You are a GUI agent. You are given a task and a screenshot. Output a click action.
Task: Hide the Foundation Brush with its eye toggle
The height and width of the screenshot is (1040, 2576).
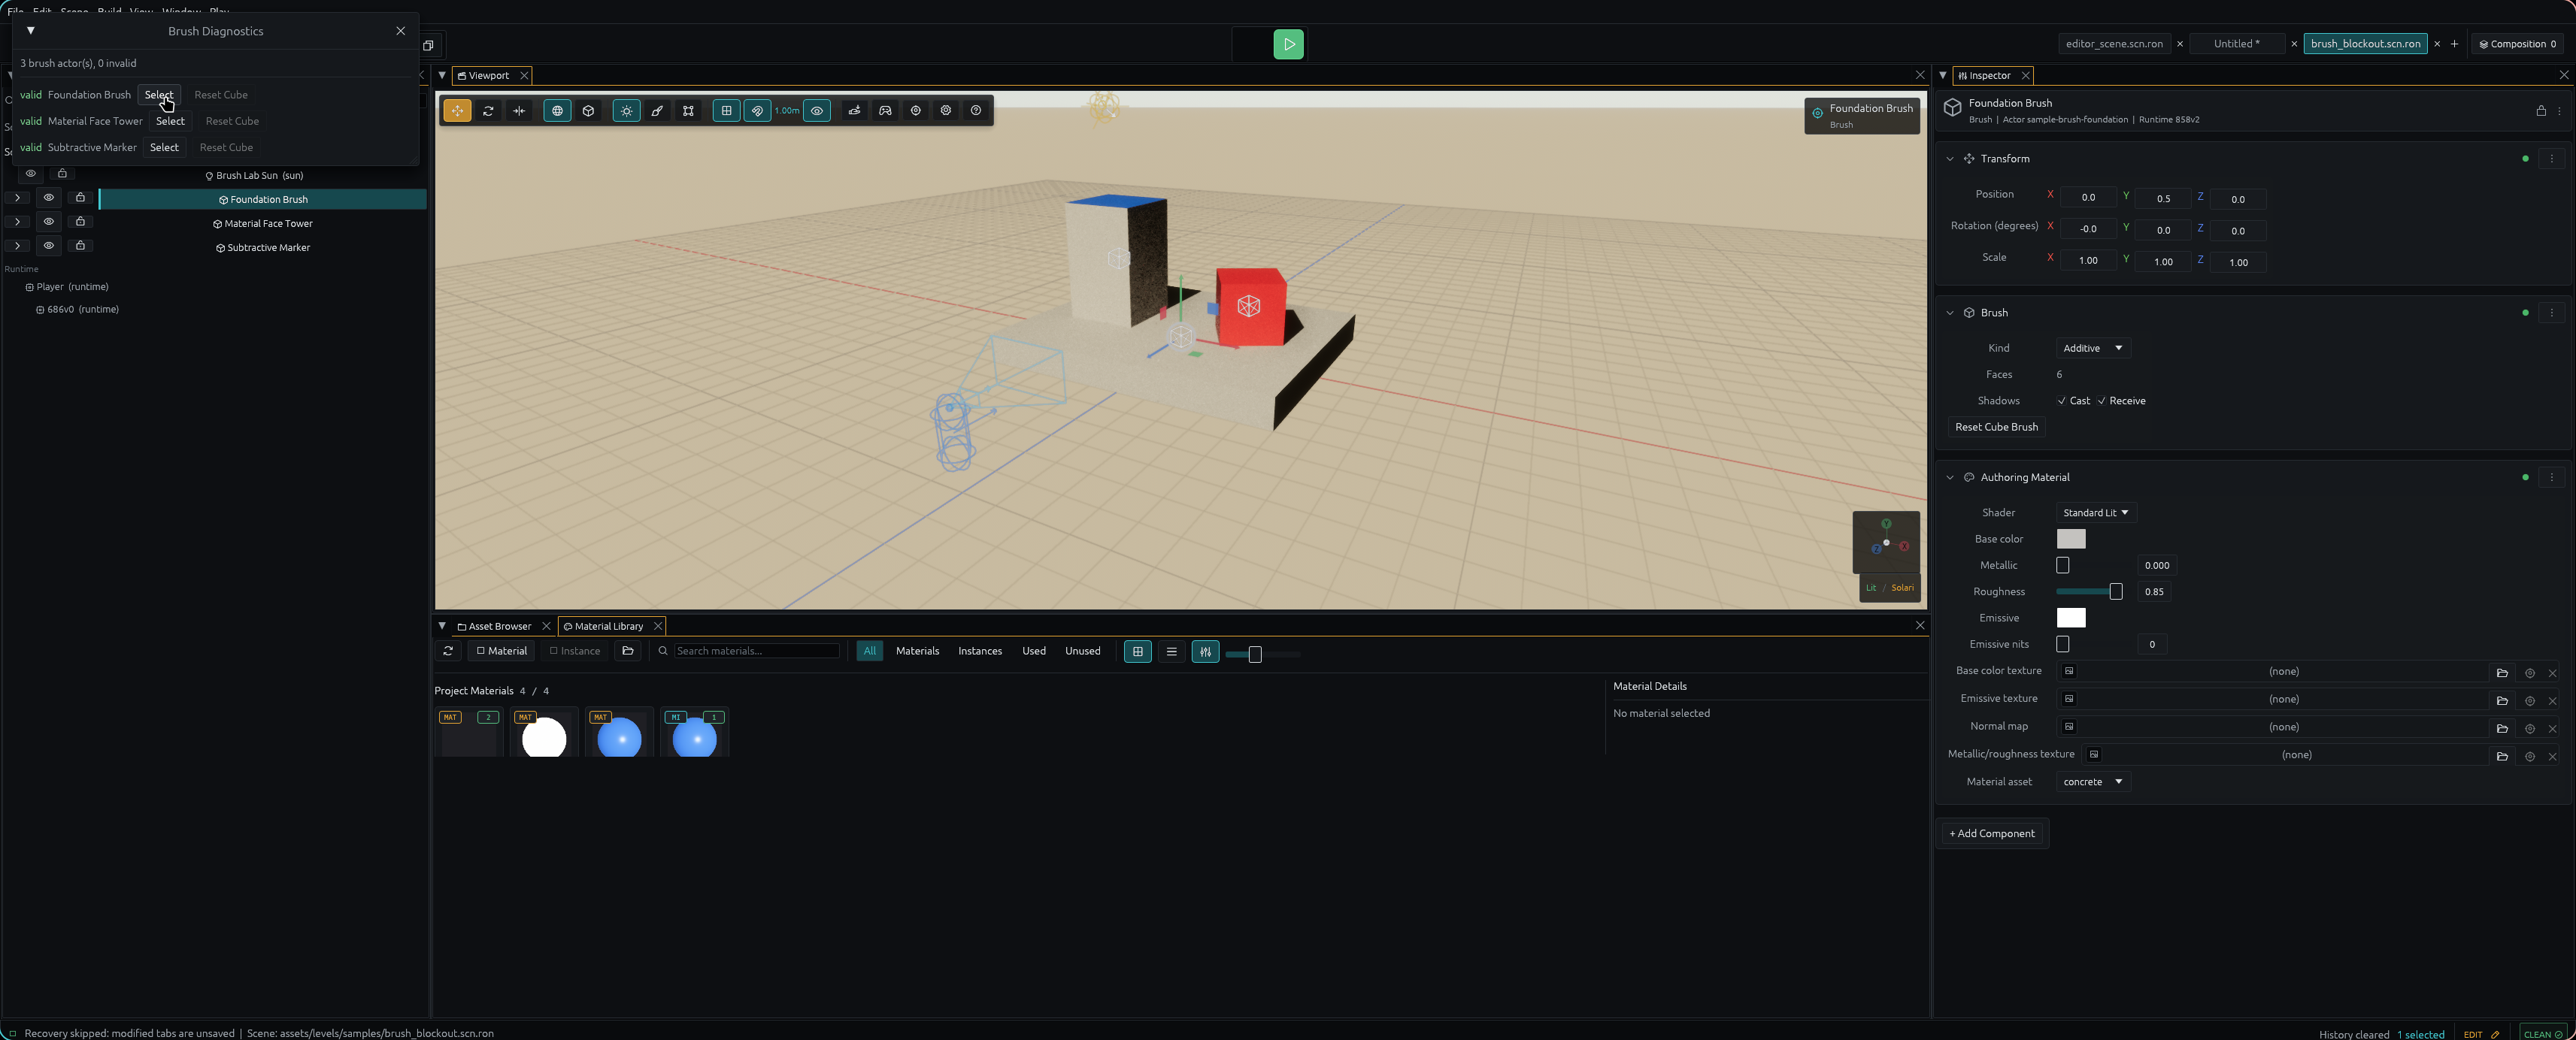click(48, 198)
